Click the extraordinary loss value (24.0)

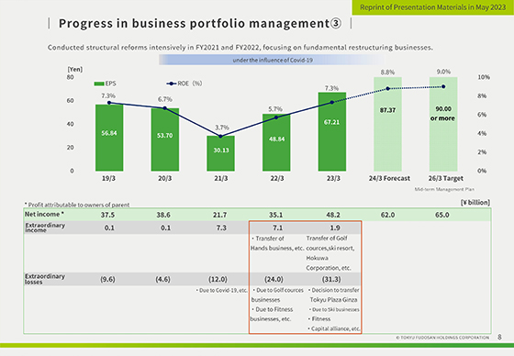pos(274,279)
